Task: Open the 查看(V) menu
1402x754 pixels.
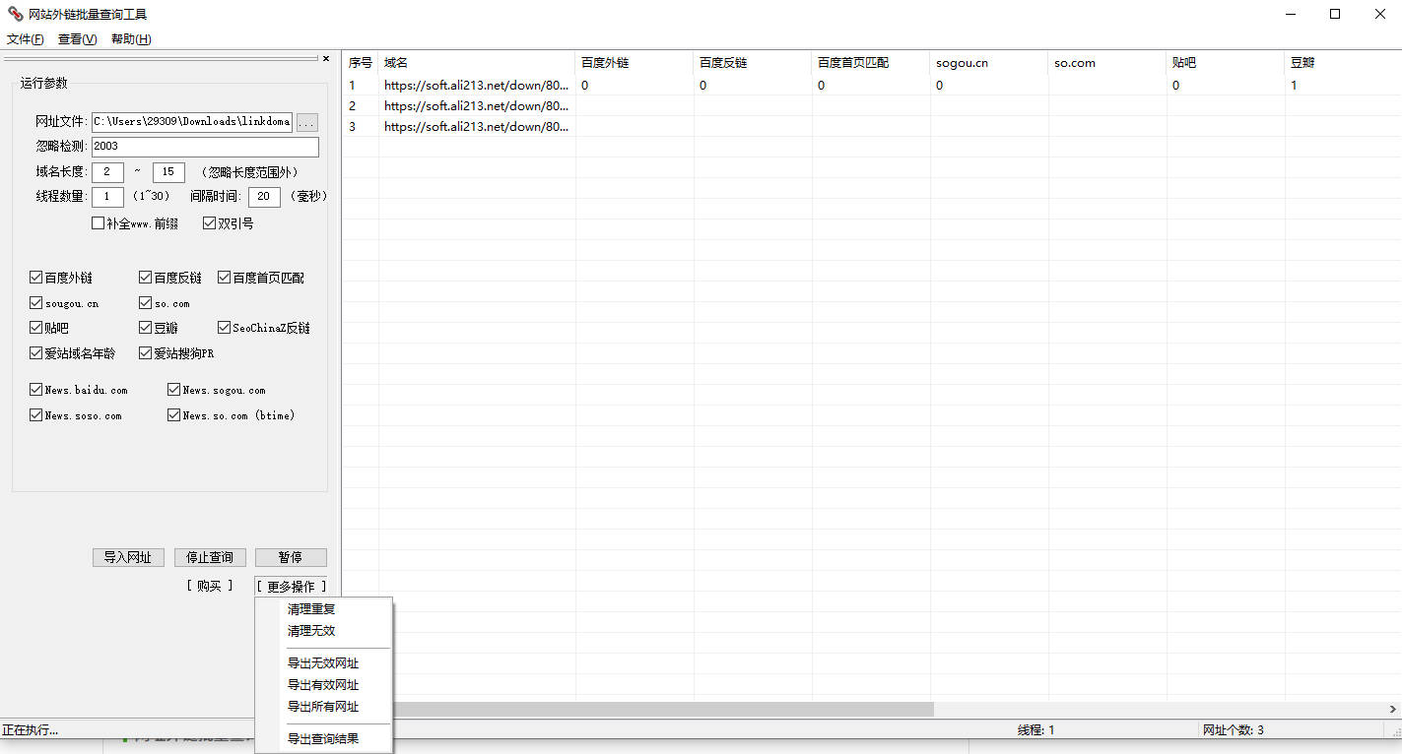Action: (77, 39)
